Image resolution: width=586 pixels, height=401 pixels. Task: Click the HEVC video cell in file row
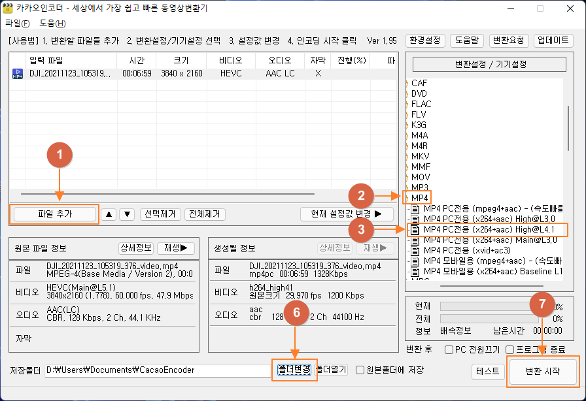click(x=231, y=74)
